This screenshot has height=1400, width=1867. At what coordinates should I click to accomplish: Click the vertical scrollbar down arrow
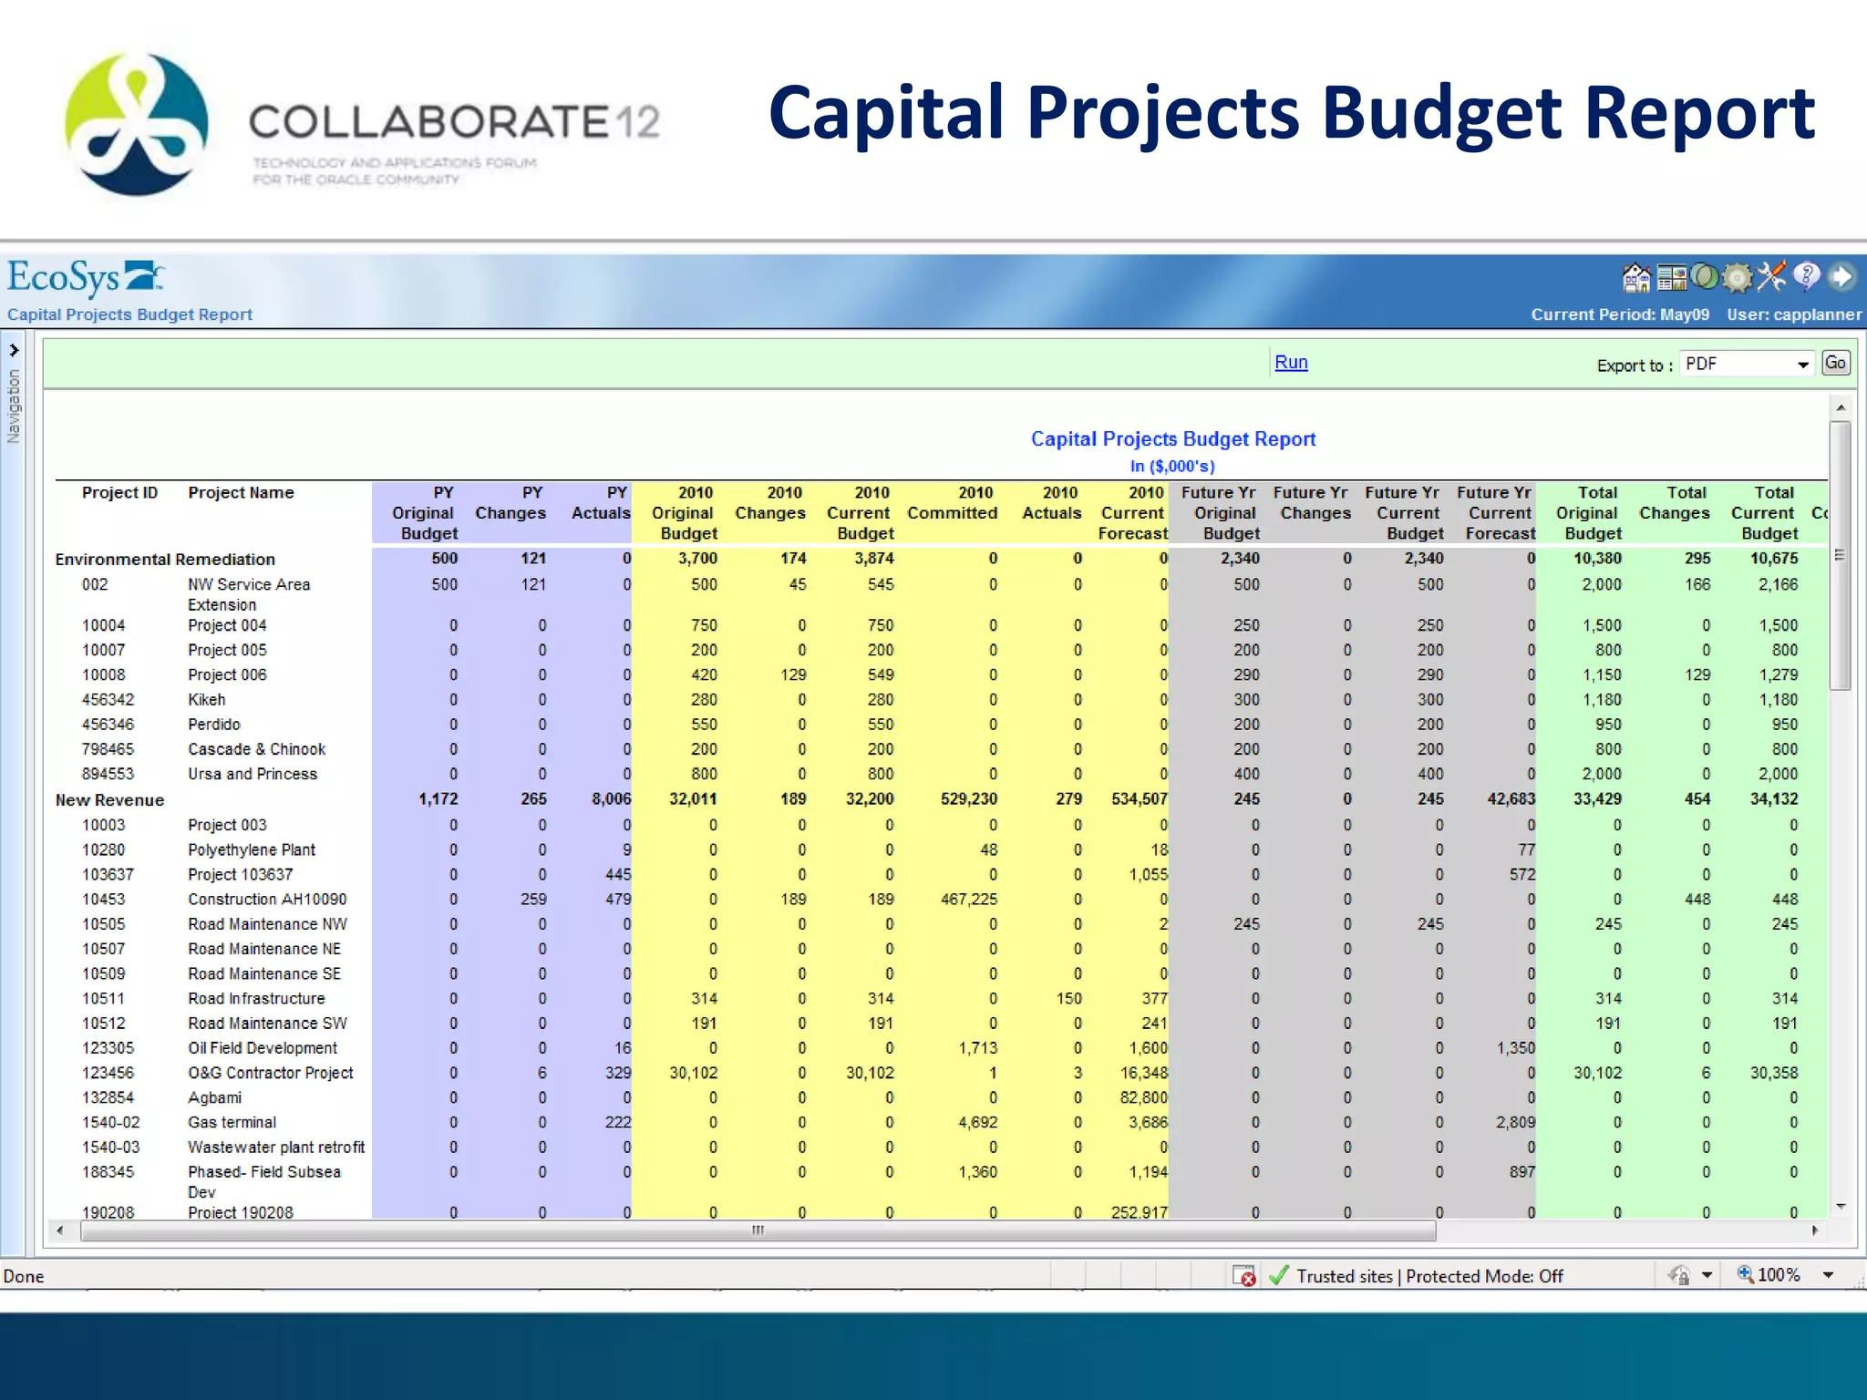pos(1841,1207)
